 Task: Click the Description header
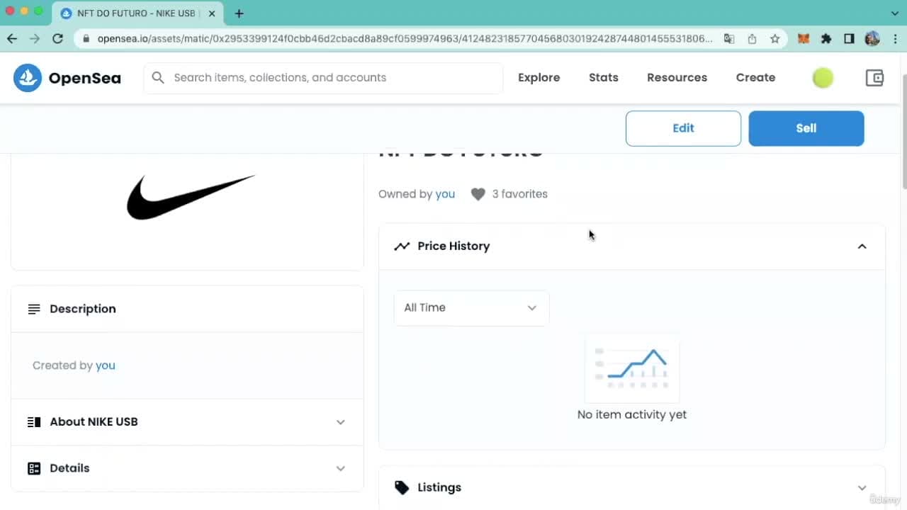(187, 309)
